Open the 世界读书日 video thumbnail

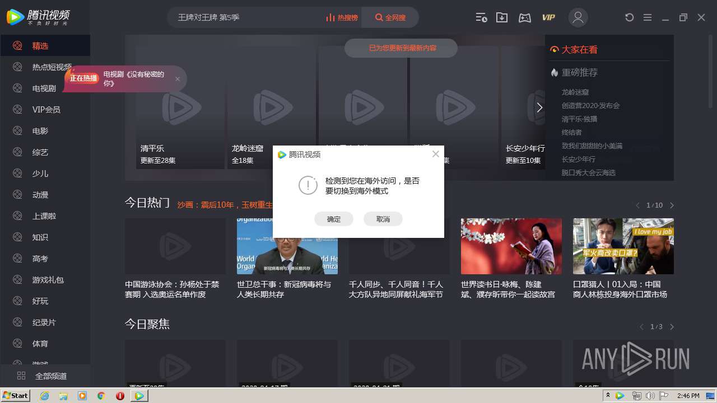(511, 246)
